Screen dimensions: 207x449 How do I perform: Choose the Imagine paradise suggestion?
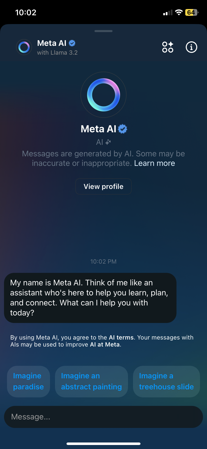pos(28,381)
